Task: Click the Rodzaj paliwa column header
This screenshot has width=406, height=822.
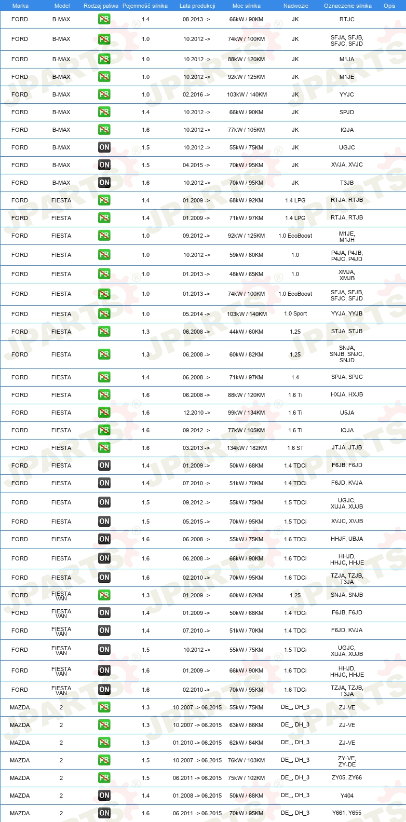Action: click(x=101, y=6)
